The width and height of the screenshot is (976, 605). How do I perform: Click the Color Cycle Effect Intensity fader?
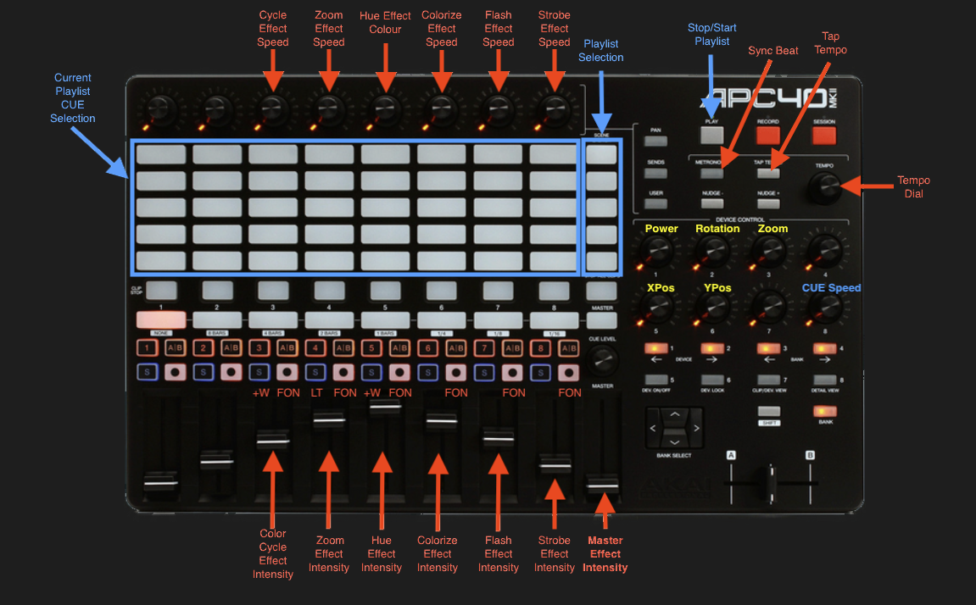click(x=273, y=441)
